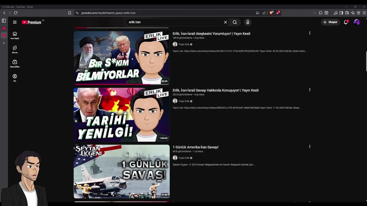This screenshot has height=206, width=367.
Task: Clear the search query with the X
Action: tap(225, 22)
